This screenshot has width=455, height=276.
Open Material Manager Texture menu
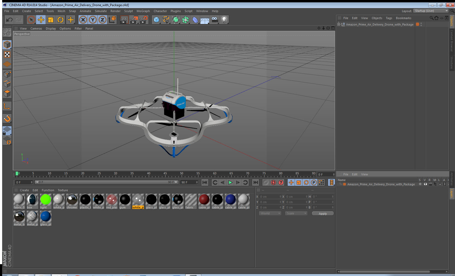(63, 190)
